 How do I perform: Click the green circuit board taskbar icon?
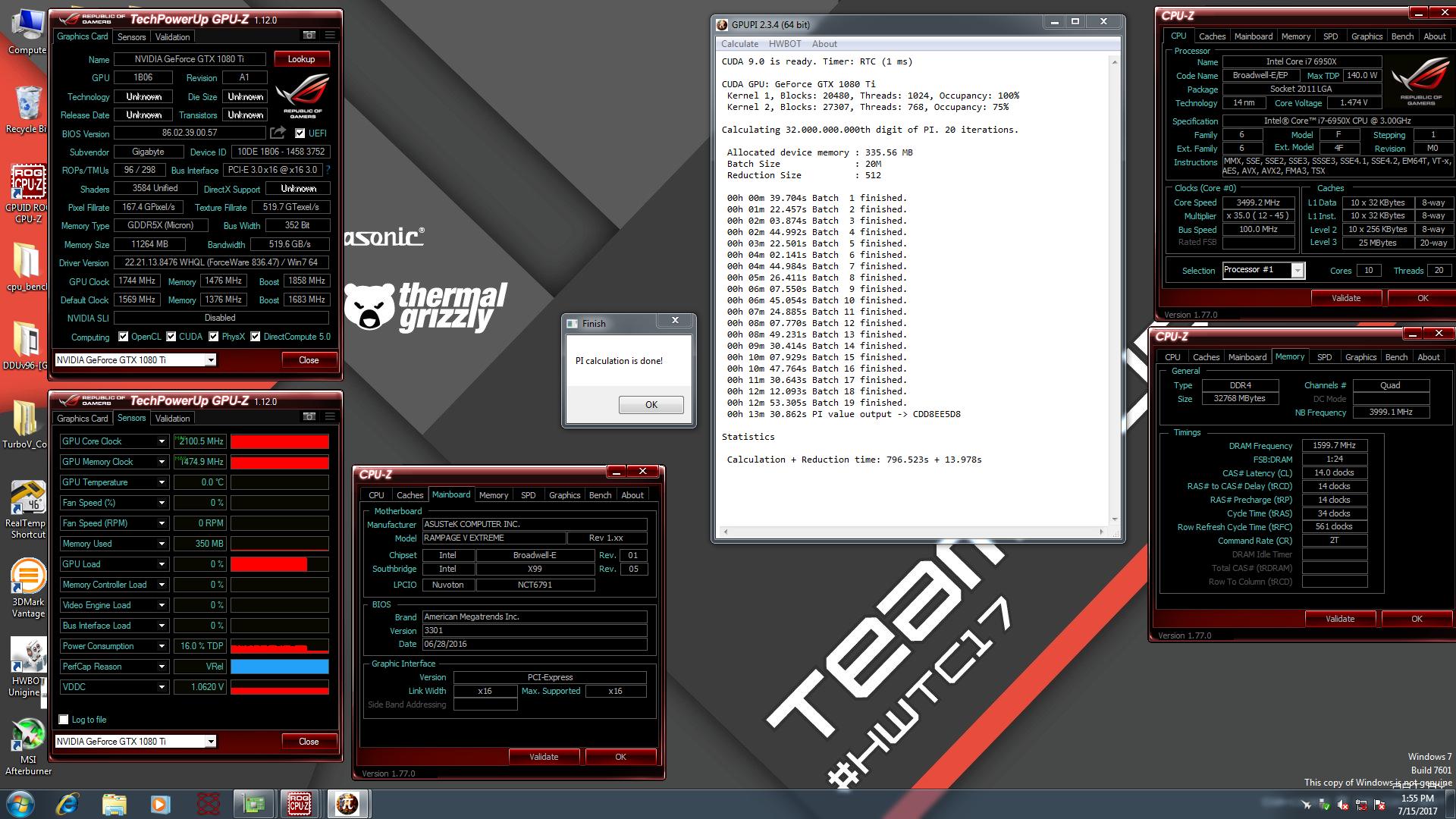tap(253, 804)
